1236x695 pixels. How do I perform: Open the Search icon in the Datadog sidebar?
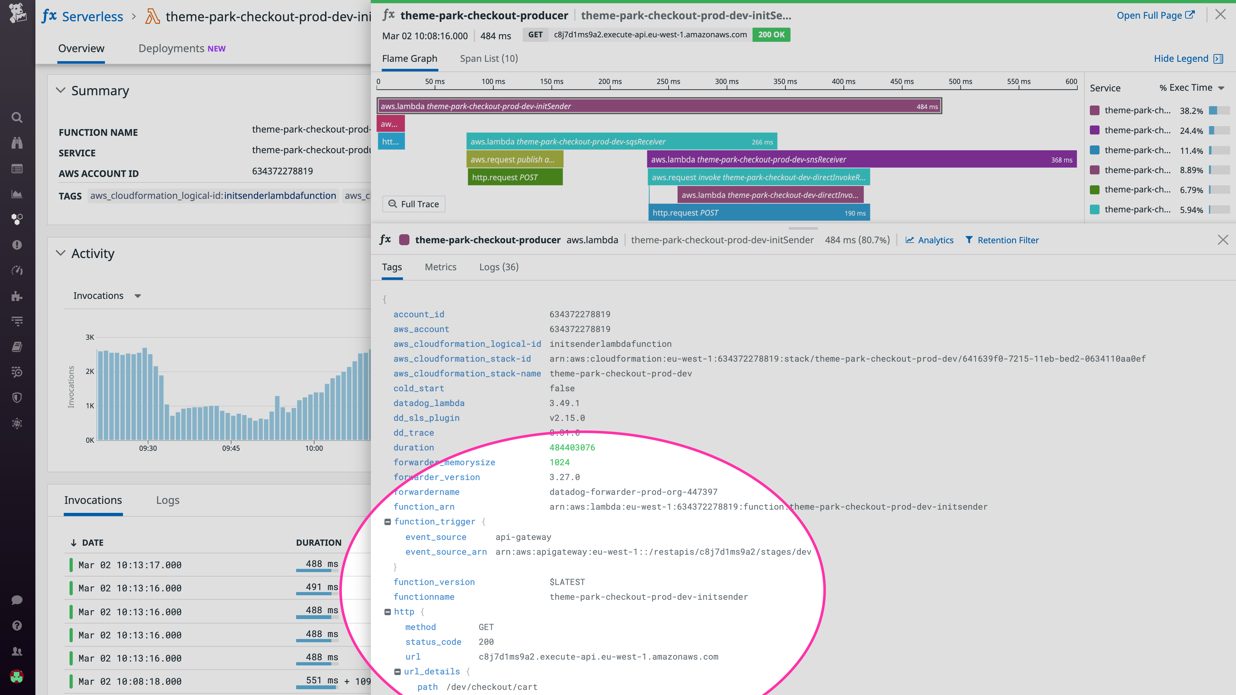pyautogui.click(x=17, y=117)
